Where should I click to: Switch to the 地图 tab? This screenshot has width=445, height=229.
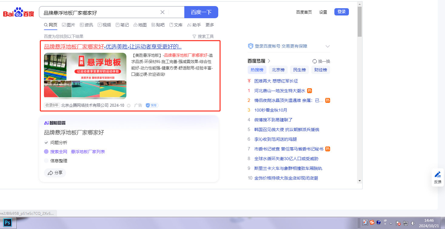(x=140, y=25)
